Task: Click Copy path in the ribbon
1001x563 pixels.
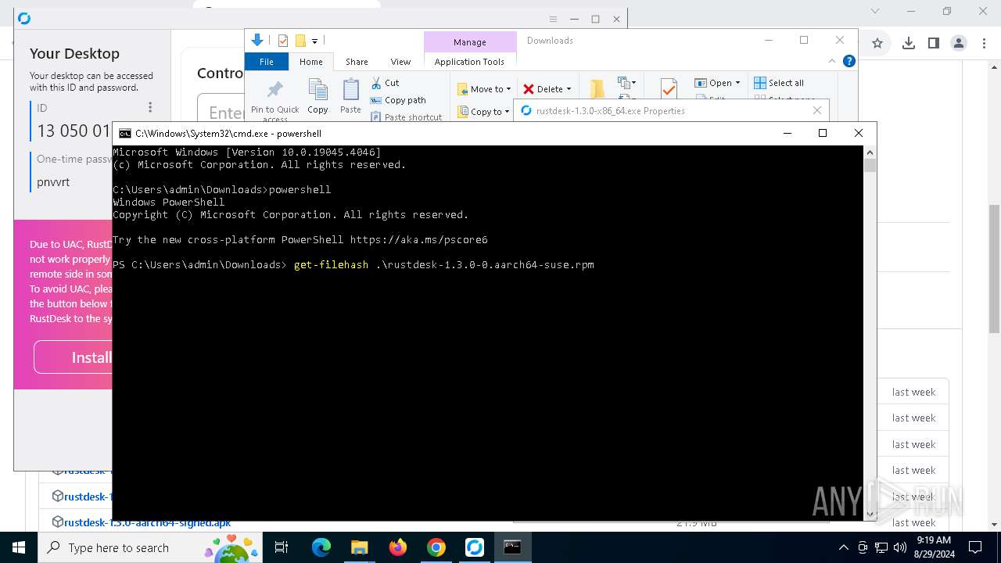Action: pos(398,100)
